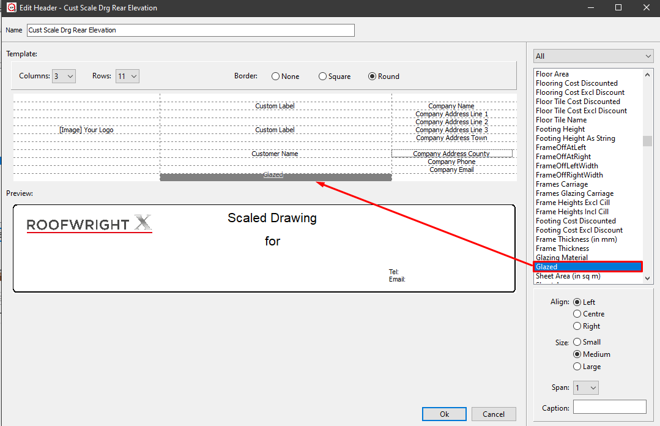The height and width of the screenshot is (426, 660).
Task: Click into the Caption input field
Action: [x=609, y=407]
